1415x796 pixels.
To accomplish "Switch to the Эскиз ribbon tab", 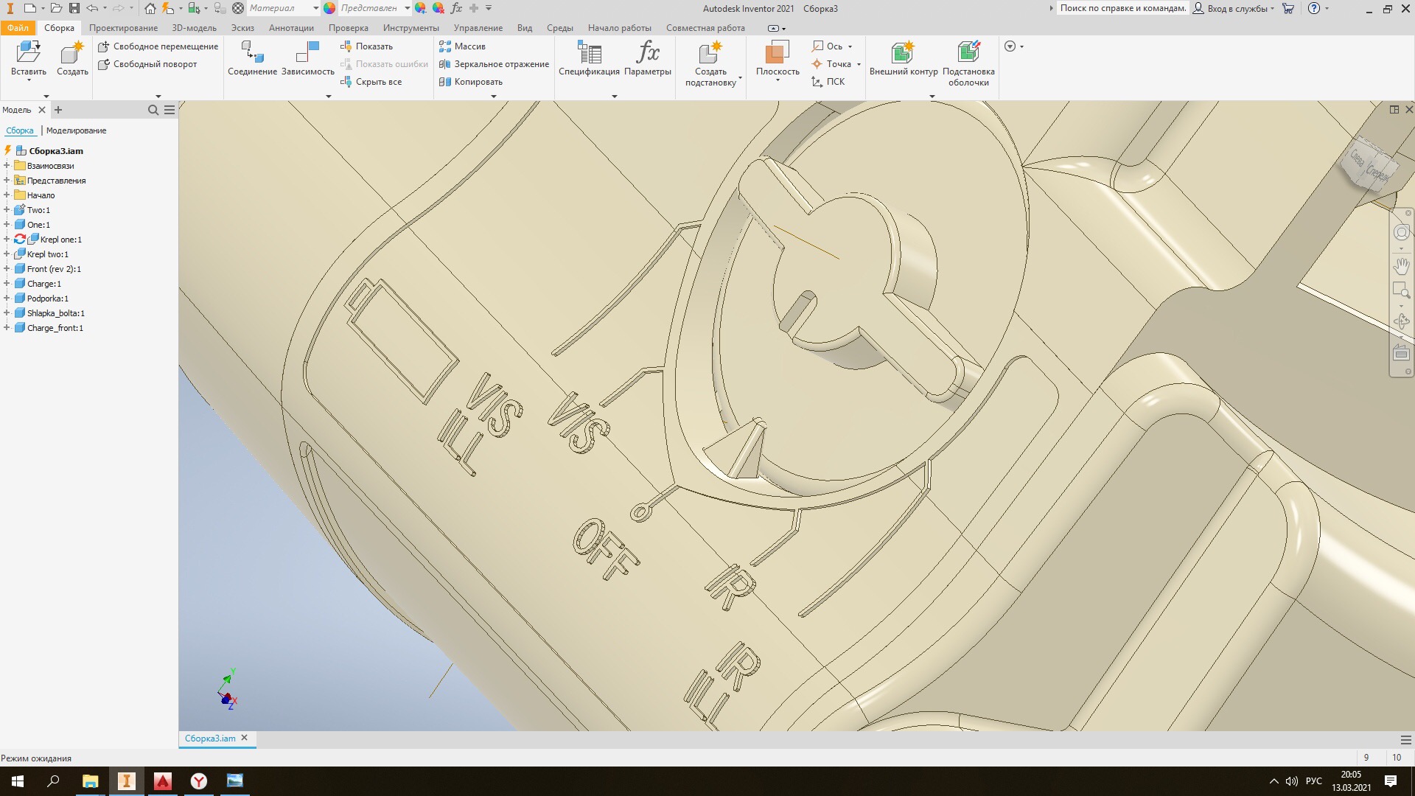I will [242, 28].
